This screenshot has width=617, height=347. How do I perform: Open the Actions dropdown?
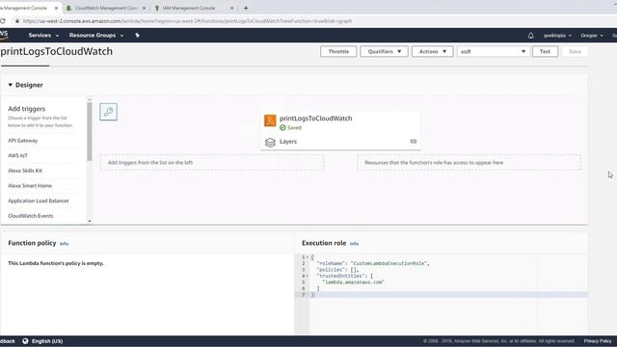point(432,51)
